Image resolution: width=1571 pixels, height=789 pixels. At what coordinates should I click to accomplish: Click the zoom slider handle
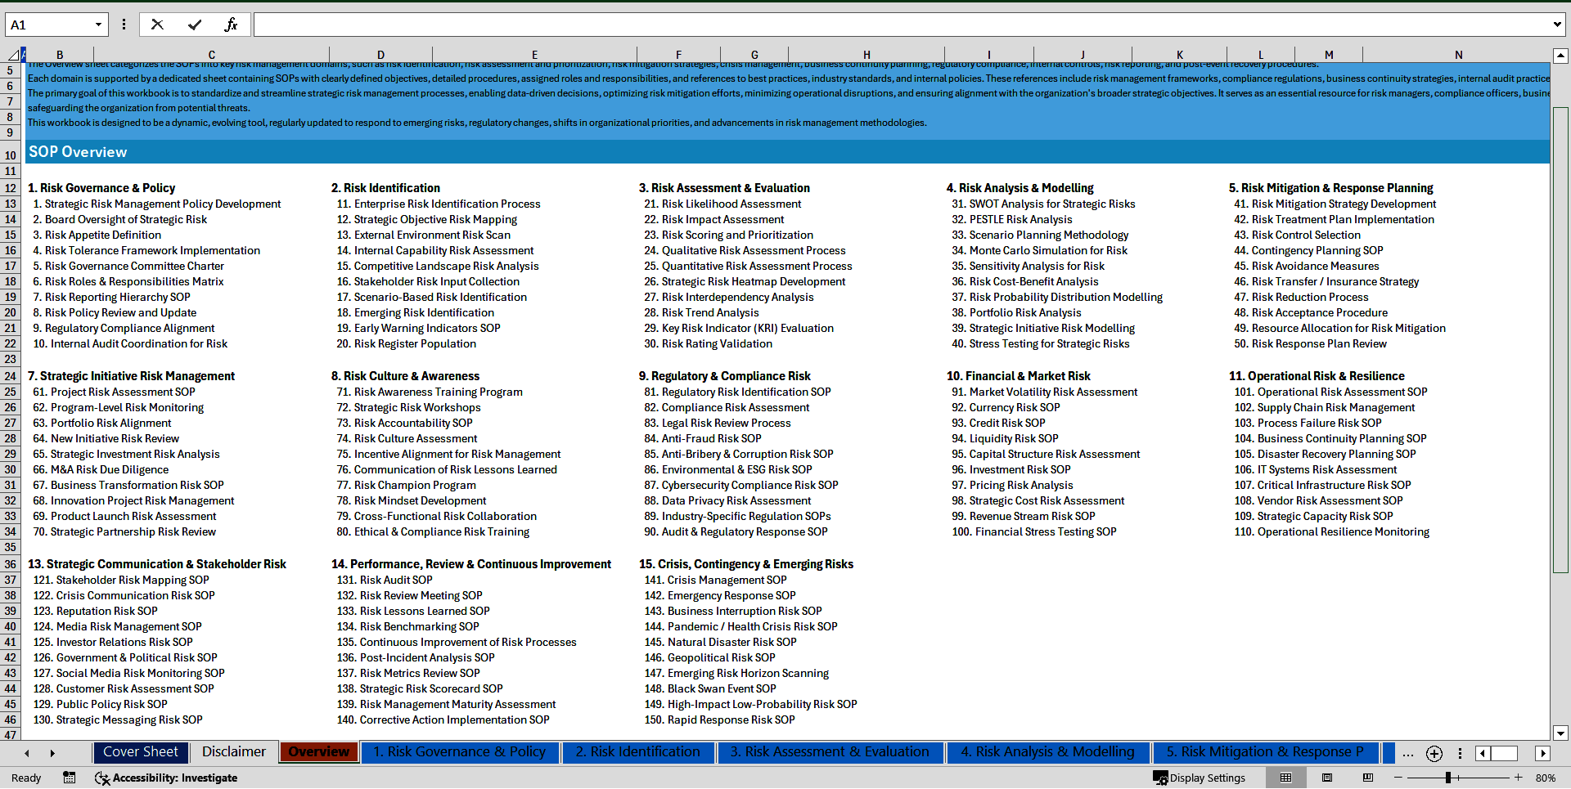pyautogui.click(x=1447, y=778)
